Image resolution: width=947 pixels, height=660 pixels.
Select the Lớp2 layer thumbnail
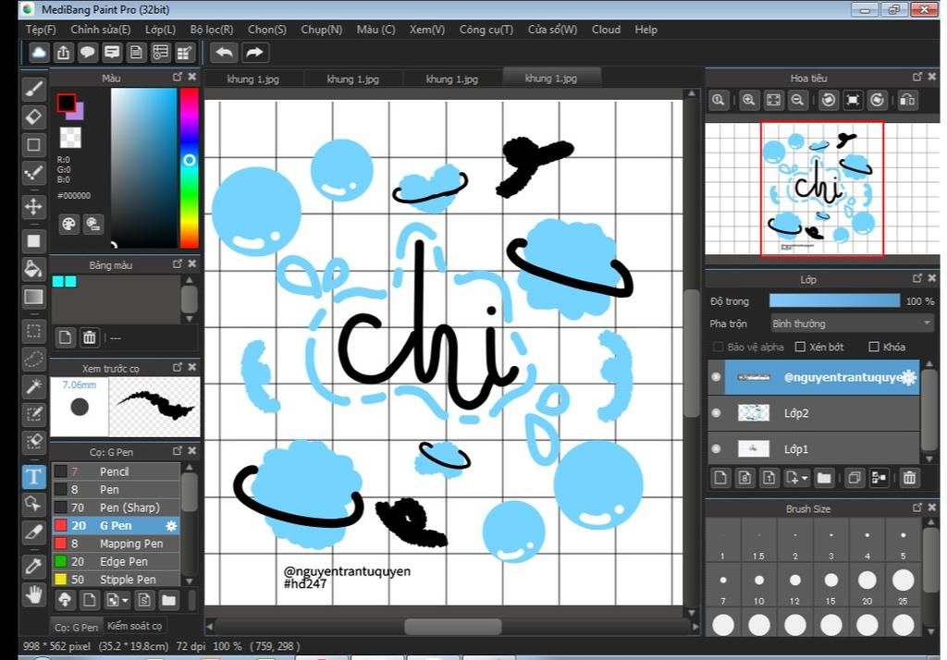753,413
